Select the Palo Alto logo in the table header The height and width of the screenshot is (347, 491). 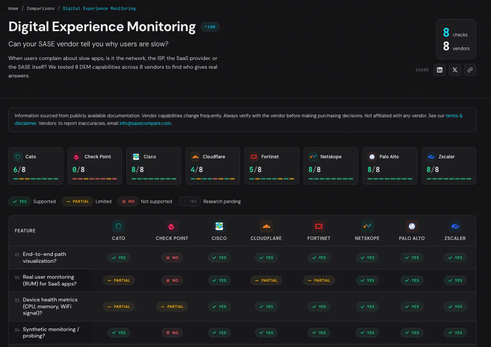click(x=412, y=227)
